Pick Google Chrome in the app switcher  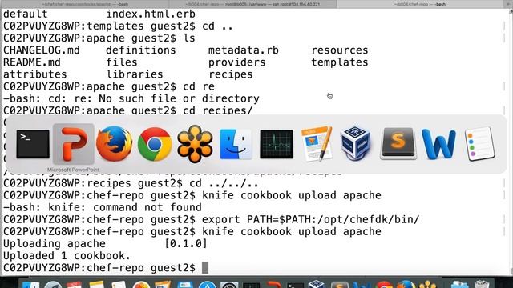click(155, 144)
